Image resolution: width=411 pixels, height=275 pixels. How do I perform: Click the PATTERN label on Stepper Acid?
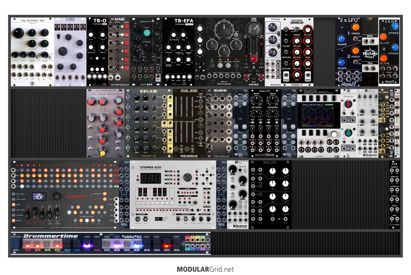[x=169, y=179]
